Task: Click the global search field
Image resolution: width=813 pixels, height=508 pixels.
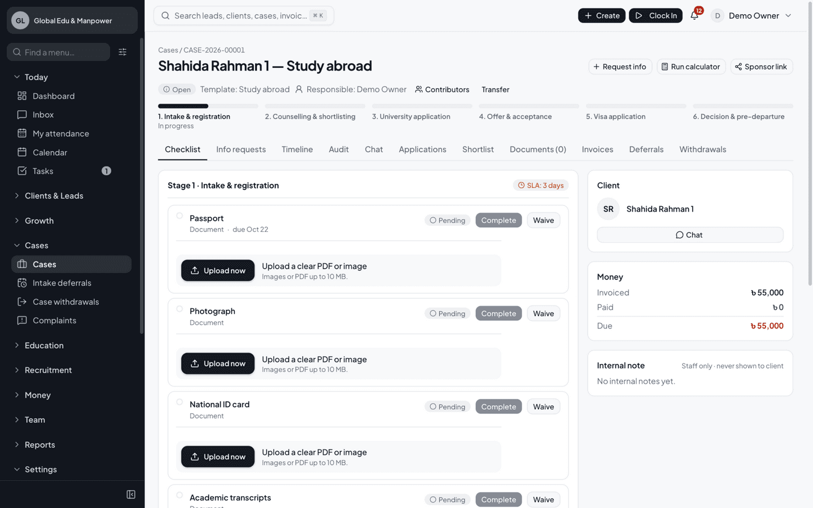Action: 243,15
